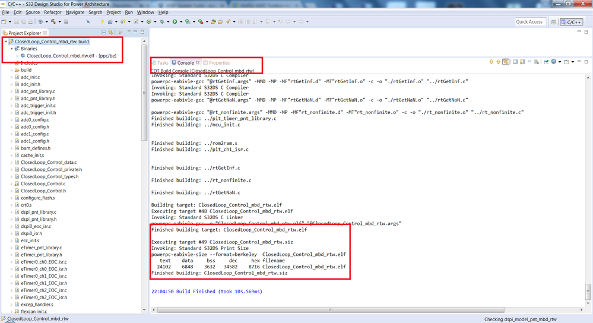Viewport: 593px width, 323px height.
Task: Click the Open Perspective icon
Action: point(554,22)
